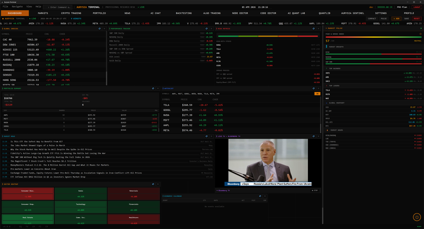Open the File menu
Image resolution: width=424 pixels, height=229 pixels.
pyautogui.click(x=5, y=7)
